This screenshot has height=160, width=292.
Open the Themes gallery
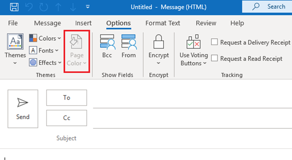pos(15,49)
